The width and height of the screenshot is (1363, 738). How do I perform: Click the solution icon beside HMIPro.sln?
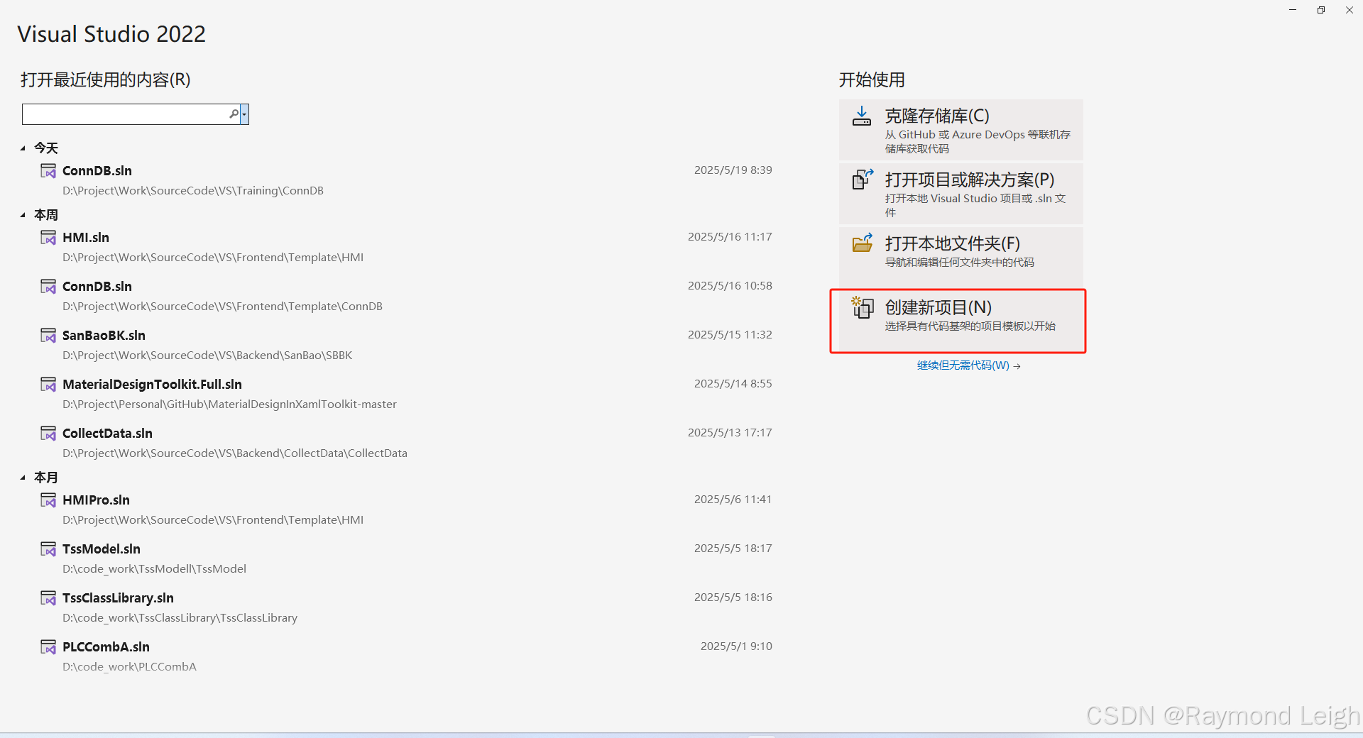pyautogui.click(x=48, y=500)
